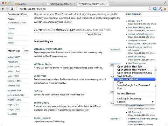Close the Fantastico tab
The width and height of the screenshot is (168, 126).
[43, 4]
